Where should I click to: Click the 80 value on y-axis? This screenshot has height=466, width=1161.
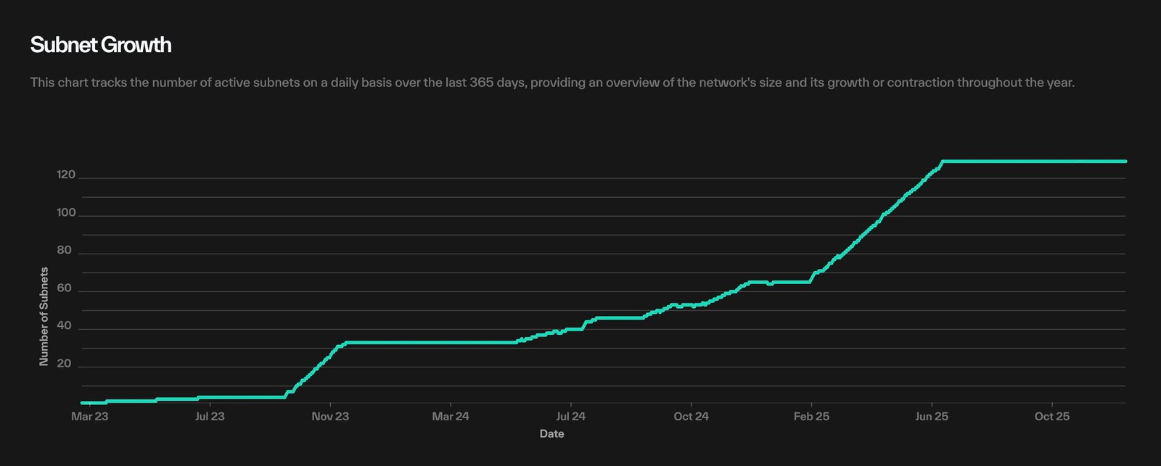pos(65,251)
